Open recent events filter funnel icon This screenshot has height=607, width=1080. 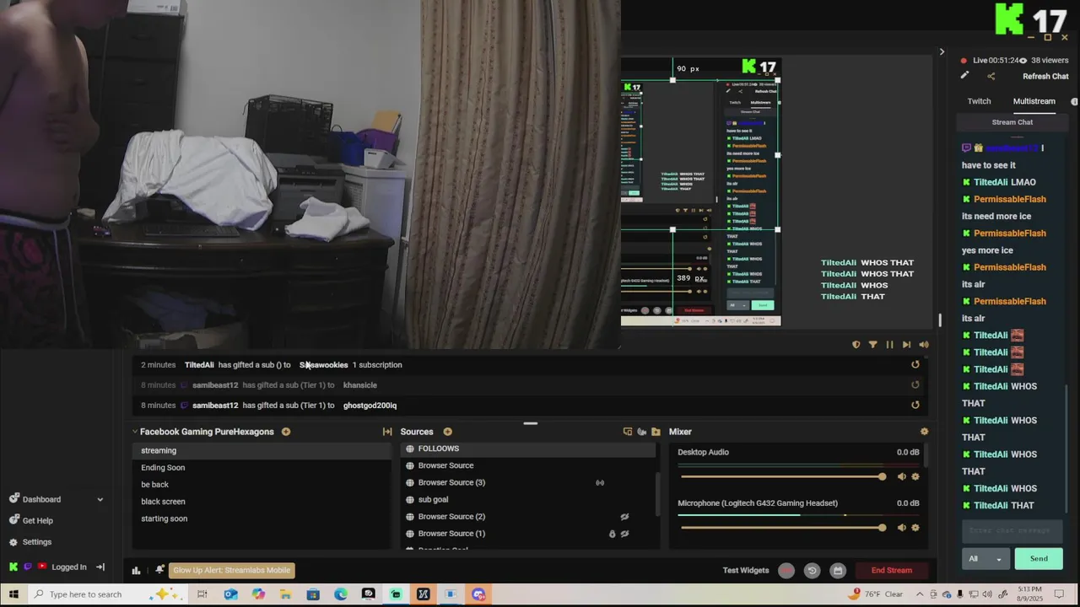tap(872, 345)
